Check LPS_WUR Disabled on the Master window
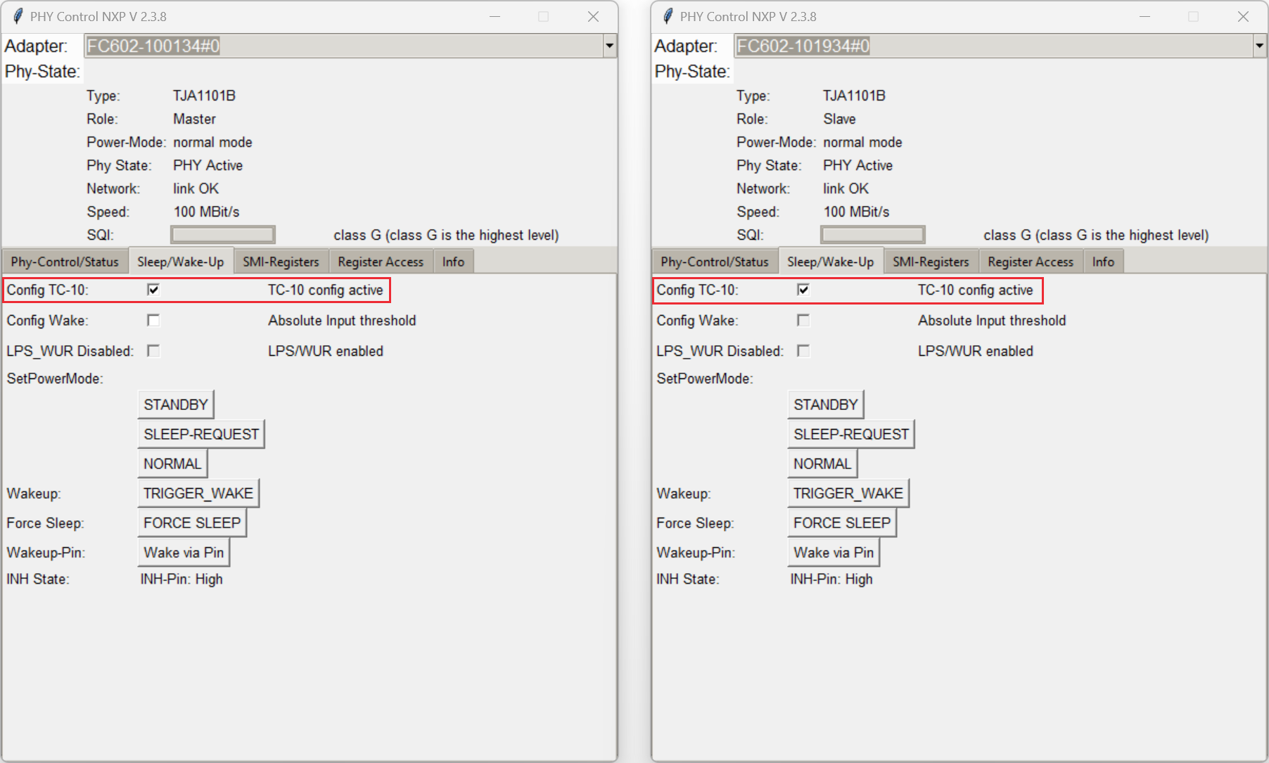This screenshot has width=1269, height=763. (153, 350)
